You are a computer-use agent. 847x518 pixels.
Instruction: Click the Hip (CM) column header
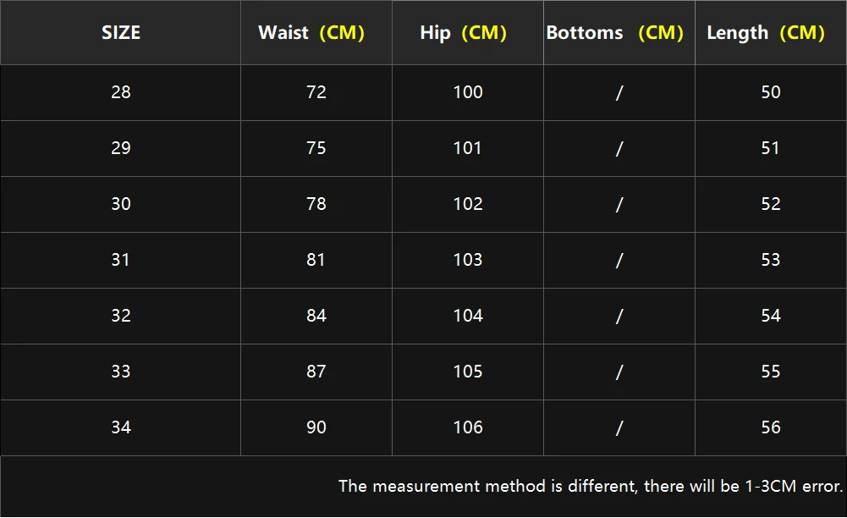coord(463,32)
